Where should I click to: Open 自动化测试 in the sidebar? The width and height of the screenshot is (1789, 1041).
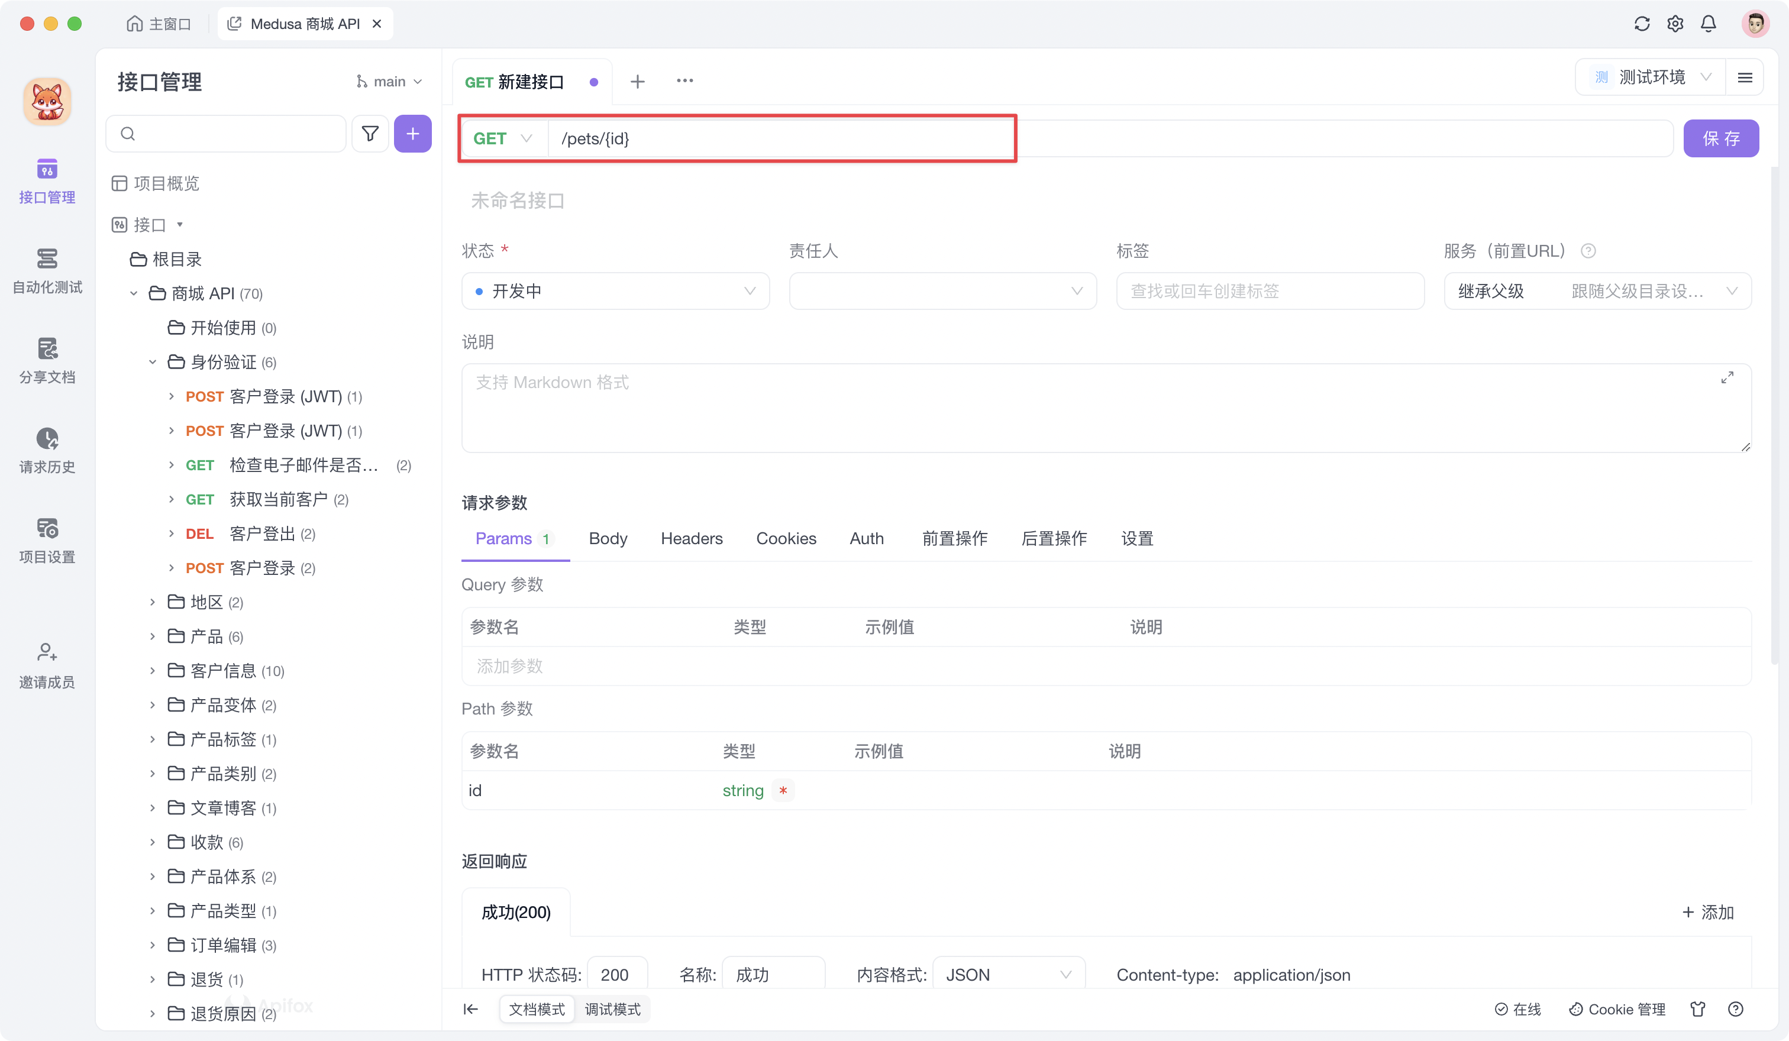pos(47,270)
